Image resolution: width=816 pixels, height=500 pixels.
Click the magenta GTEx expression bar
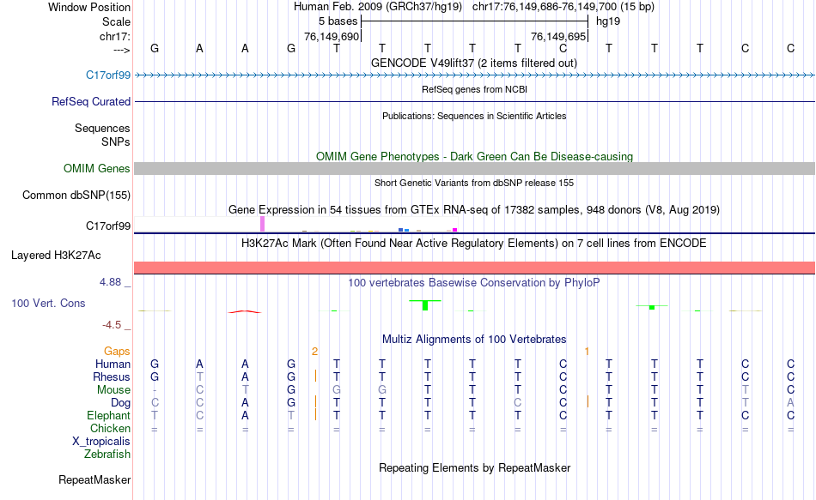tap(455, 230)
